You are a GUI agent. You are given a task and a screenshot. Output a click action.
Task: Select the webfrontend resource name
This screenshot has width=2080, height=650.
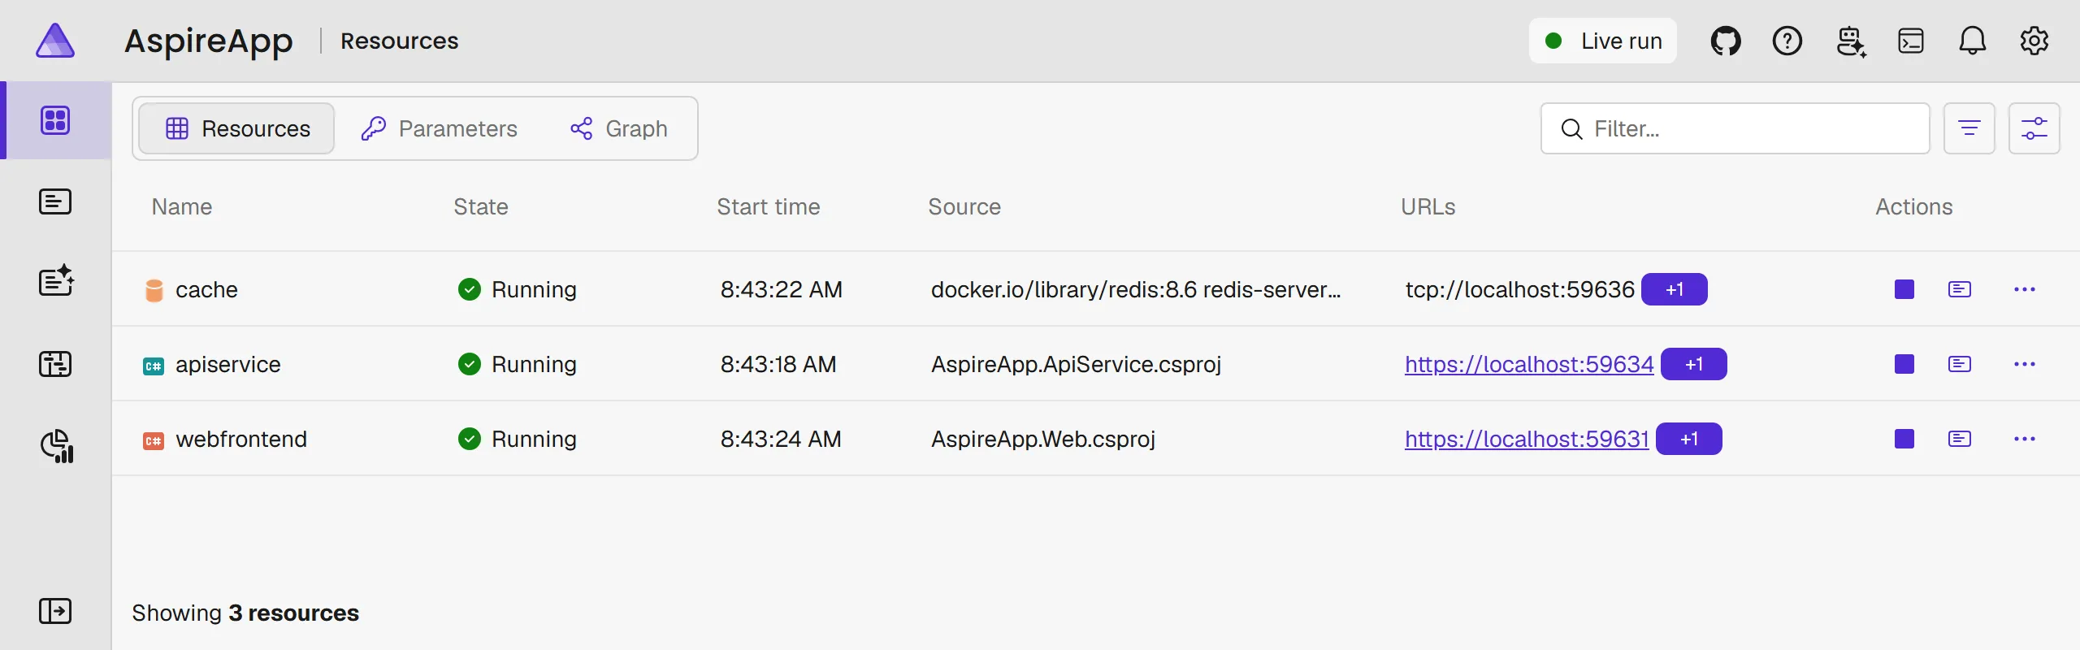tap(241, 439)
